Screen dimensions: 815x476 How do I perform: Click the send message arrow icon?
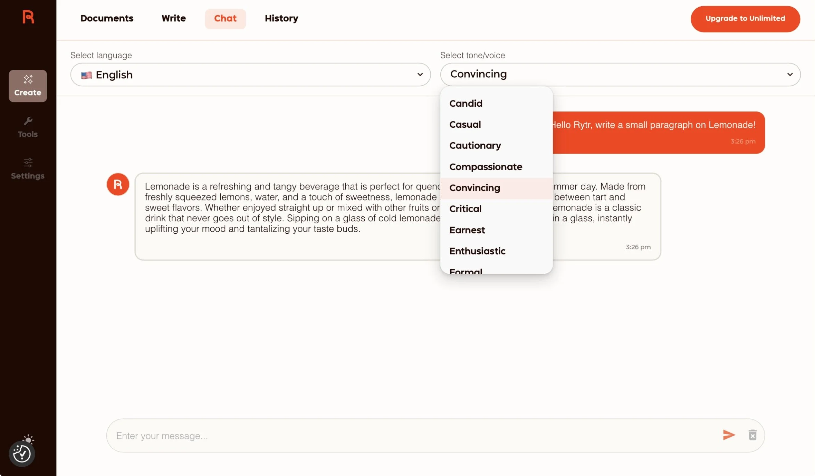(x=729, y=435)
